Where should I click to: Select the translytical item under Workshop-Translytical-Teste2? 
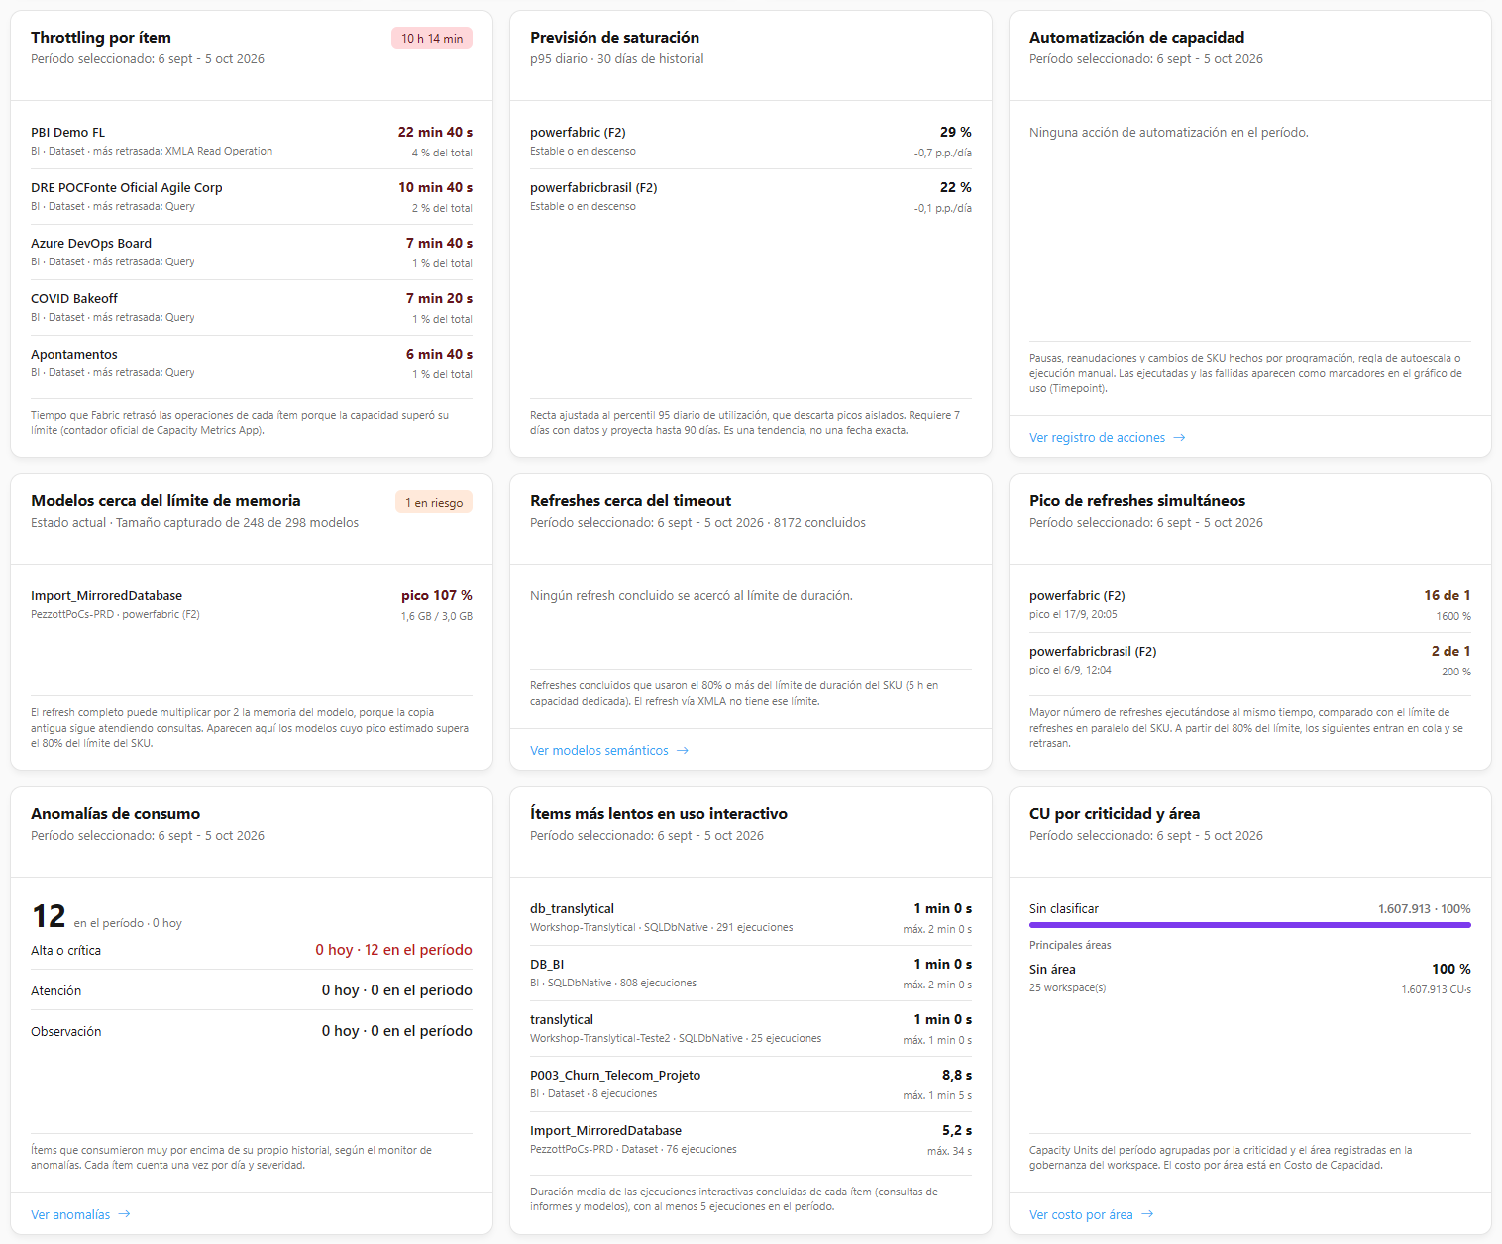click(x=751, y=1029)
